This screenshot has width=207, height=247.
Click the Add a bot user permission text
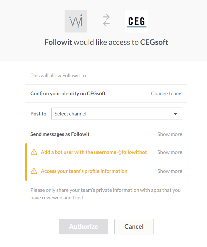(x=94, y=152)
